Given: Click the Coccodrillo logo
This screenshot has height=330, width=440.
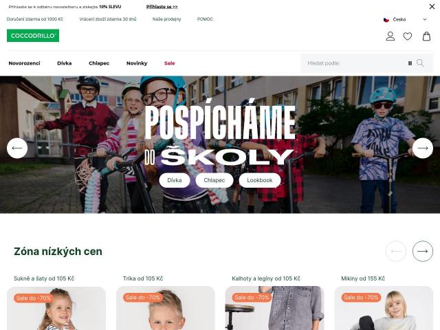Looking at the screenshot, I should (33, 36).
